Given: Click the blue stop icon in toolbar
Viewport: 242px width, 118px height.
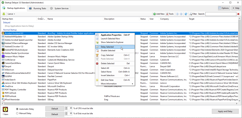Looking at the screenshot, I should [181, 14].
